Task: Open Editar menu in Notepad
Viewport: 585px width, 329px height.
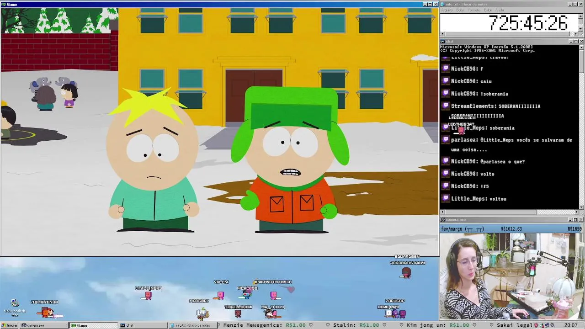Action: click(x=460, y=10)
